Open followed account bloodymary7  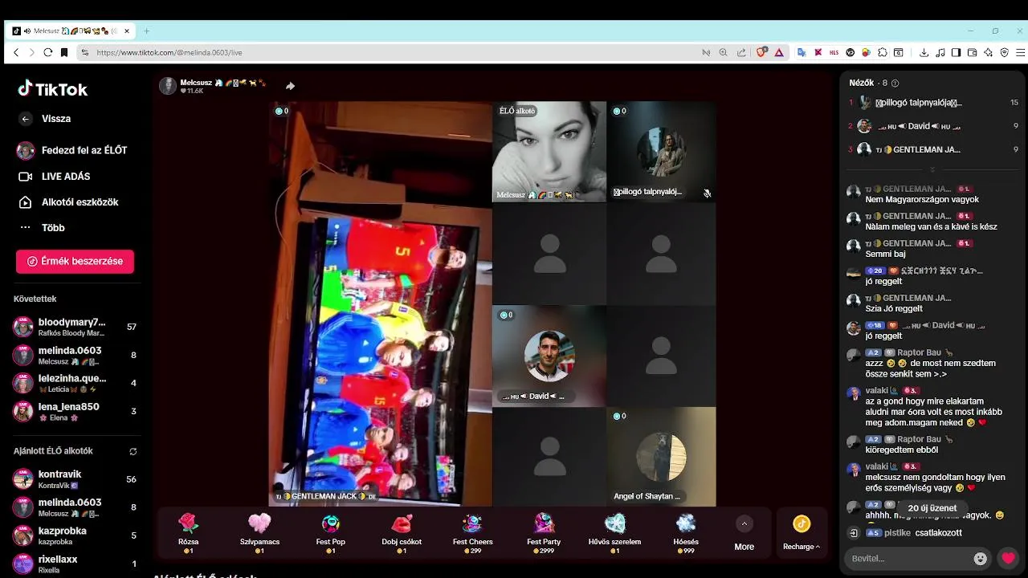75,327
